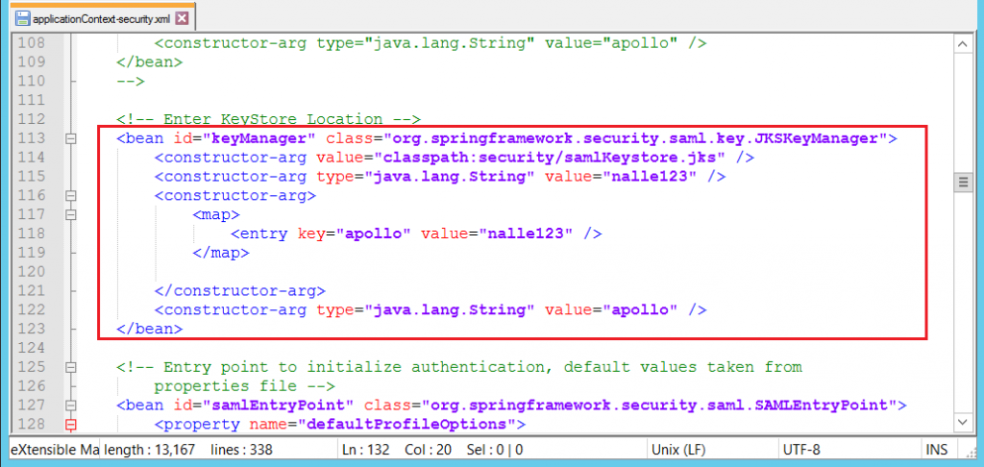Screen dimensions: 984x467
Task: Click the vertical scrollbar thumb
Action: (x=961, y=182)
